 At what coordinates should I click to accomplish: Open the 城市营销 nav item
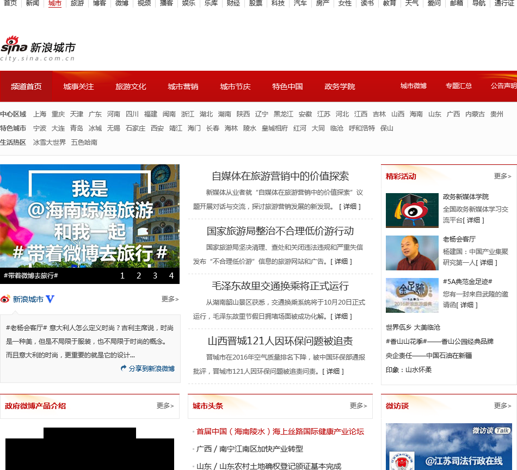pyautogui.click(x=183, y=86)
